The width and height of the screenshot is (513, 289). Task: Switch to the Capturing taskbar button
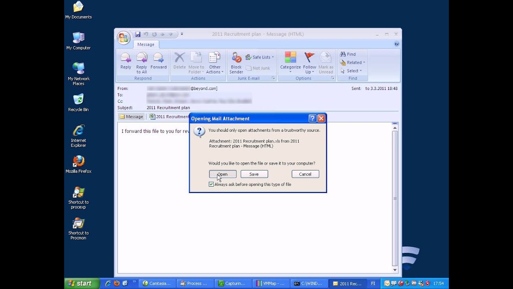232,283
